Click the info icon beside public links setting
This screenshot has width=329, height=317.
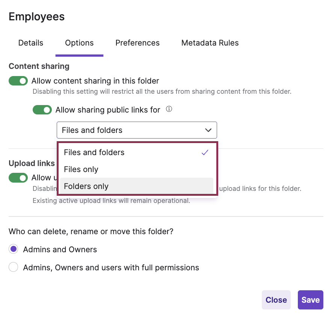[x=169, y=110]
